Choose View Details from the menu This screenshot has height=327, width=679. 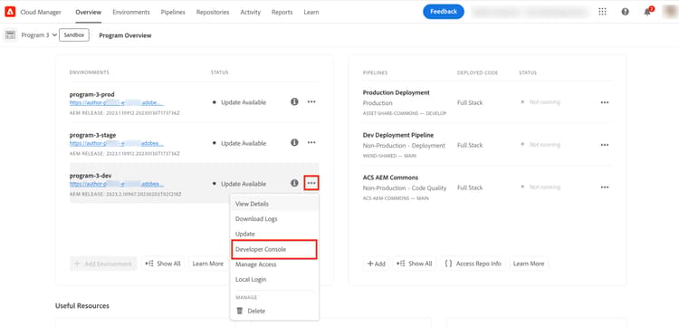(x=274, y=204)
